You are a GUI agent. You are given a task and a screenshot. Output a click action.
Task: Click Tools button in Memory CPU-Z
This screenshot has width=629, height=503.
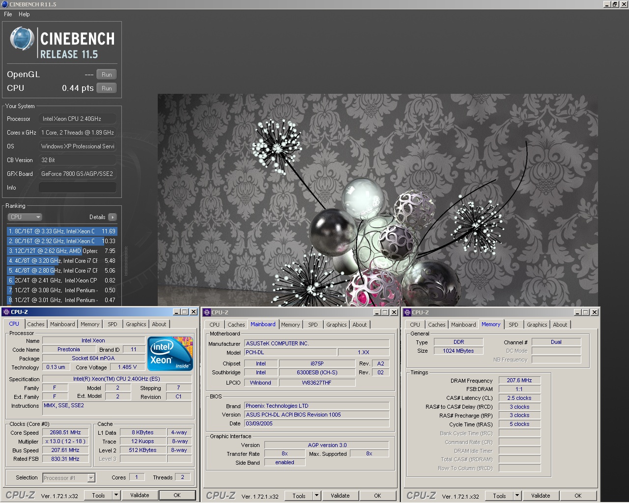pos(499,496)
